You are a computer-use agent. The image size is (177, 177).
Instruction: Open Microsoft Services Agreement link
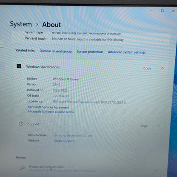(x=49, y=107)
